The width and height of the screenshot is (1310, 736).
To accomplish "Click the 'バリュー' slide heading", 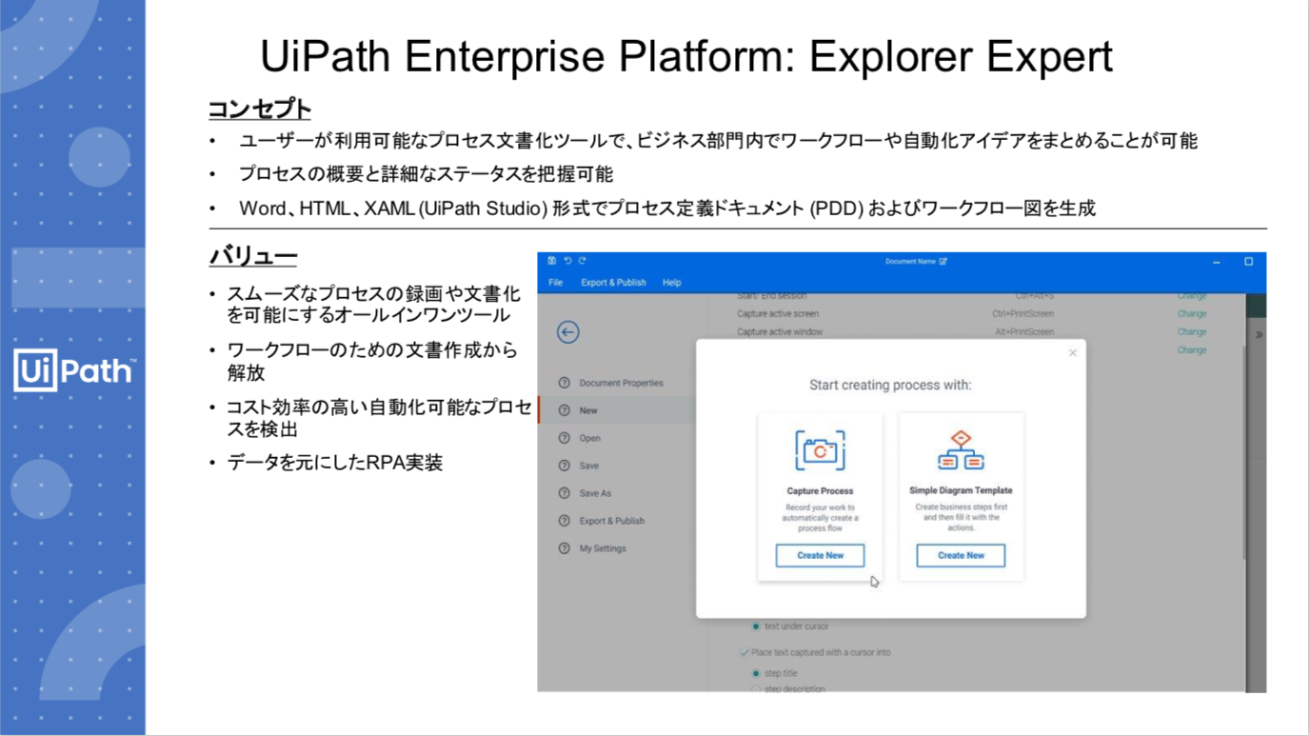I will [253, 256].
